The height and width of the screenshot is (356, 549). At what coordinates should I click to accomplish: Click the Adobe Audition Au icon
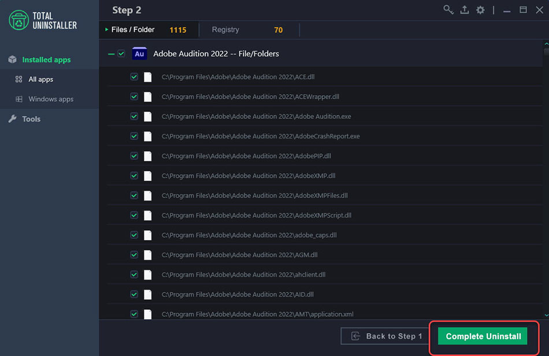(x=139, y=54)
